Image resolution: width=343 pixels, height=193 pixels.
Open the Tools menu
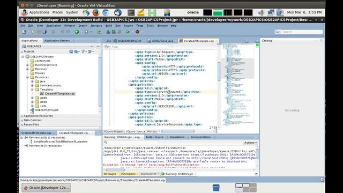click(x=150, y=26)
